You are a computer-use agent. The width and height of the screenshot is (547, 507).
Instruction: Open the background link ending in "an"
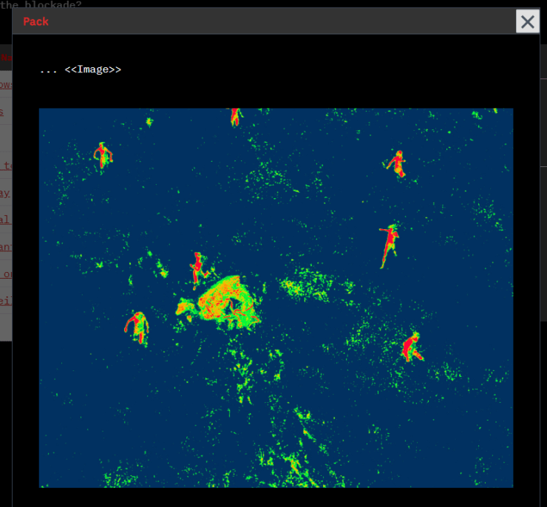5,246
